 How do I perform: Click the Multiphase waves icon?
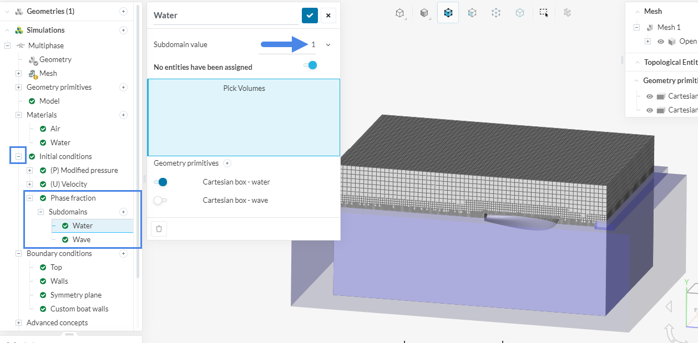pos(21,45)
